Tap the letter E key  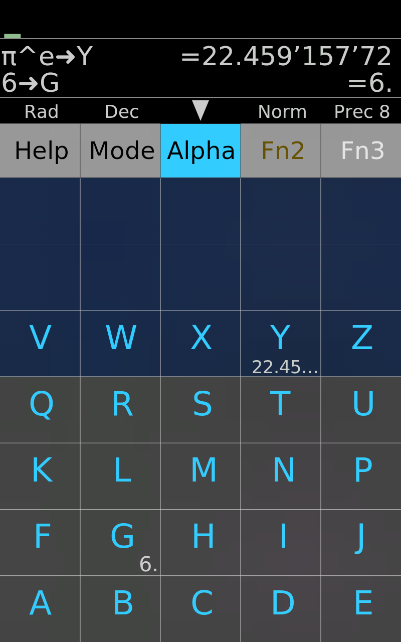[x=361, y=608]
